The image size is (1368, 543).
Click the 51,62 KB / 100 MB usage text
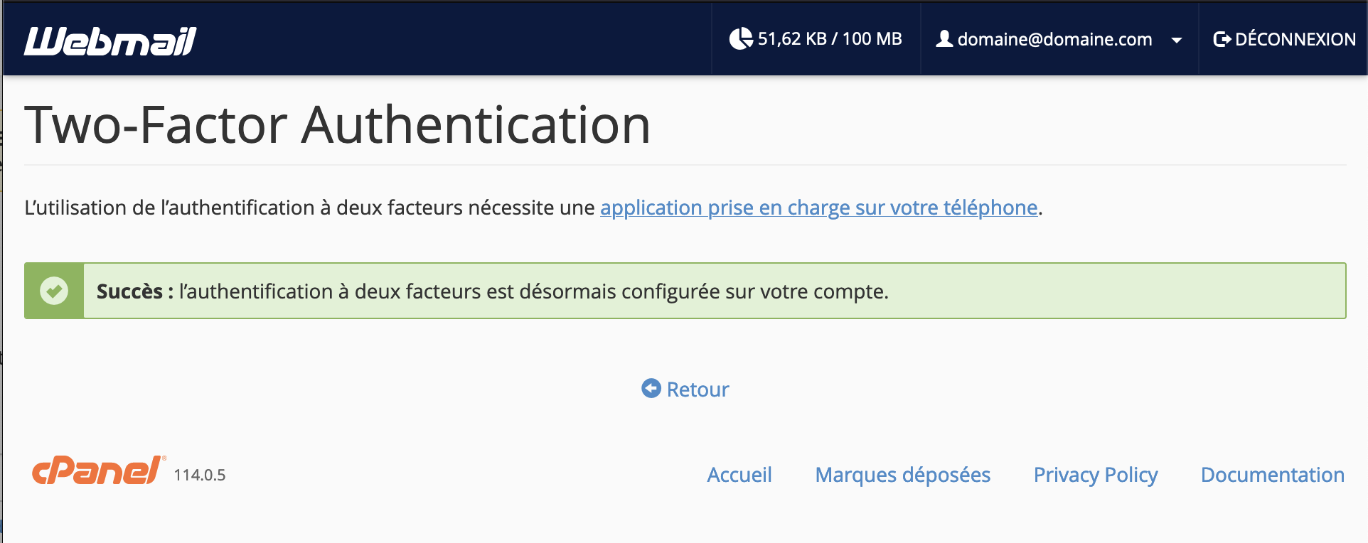pyautogui.click(x=830, y=38)
